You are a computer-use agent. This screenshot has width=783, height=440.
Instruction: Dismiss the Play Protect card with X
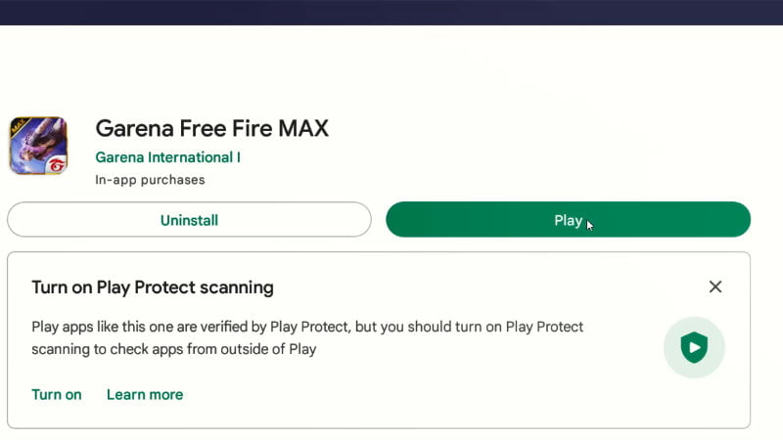(x=715, y=286)
